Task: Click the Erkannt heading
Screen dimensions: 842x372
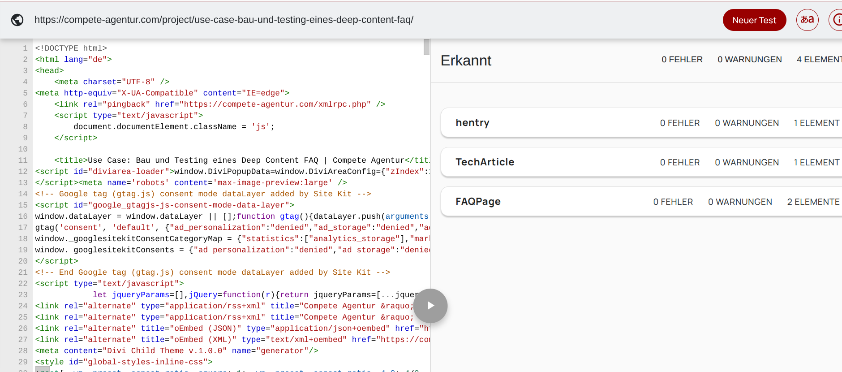Action: coord(466,61)
